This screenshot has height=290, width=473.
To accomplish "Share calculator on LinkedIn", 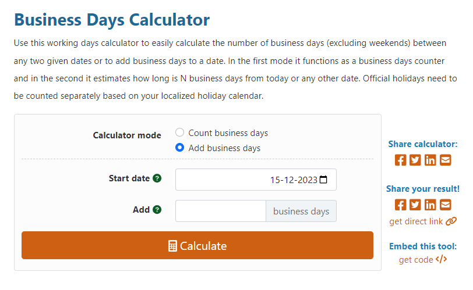I will coord(430,160).
